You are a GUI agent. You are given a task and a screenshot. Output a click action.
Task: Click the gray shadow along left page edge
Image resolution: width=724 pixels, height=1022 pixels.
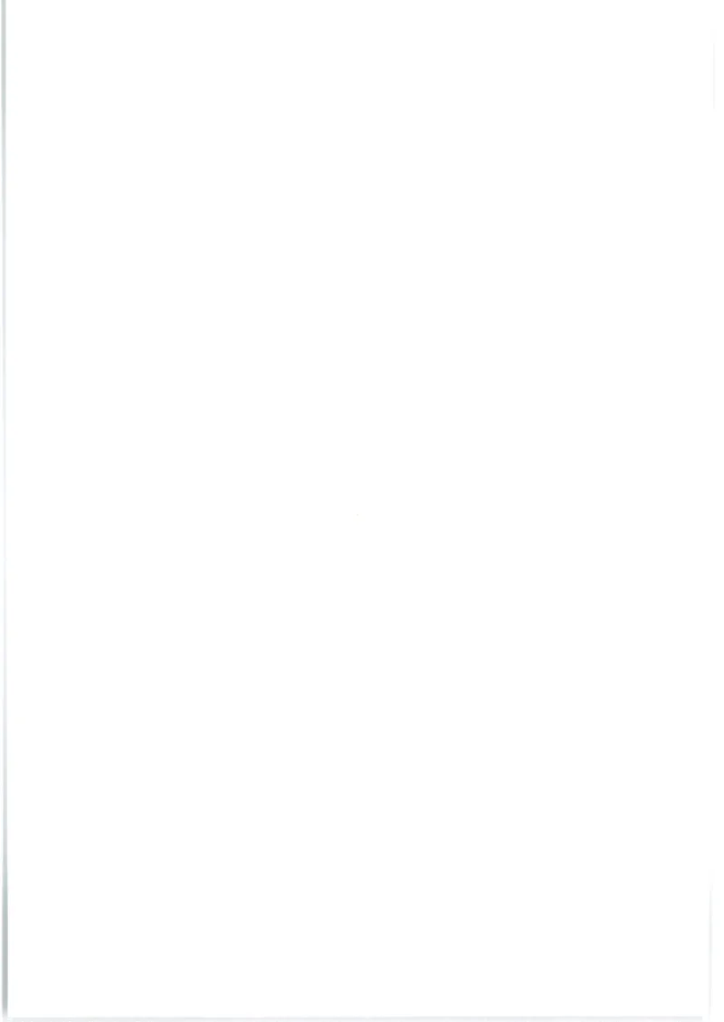coord(4,509)
